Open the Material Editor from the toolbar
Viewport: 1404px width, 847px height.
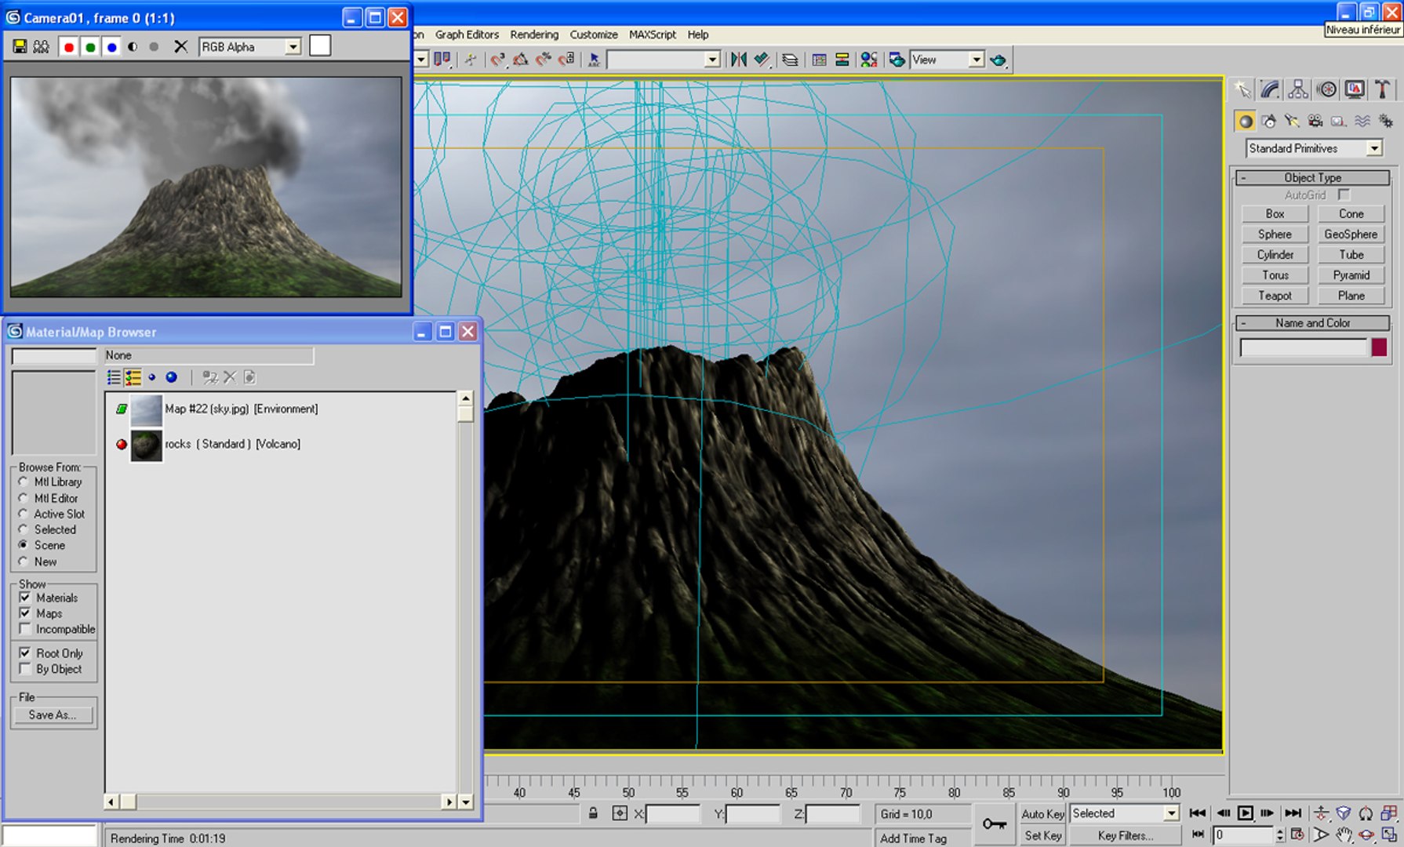tap(868, 60)
